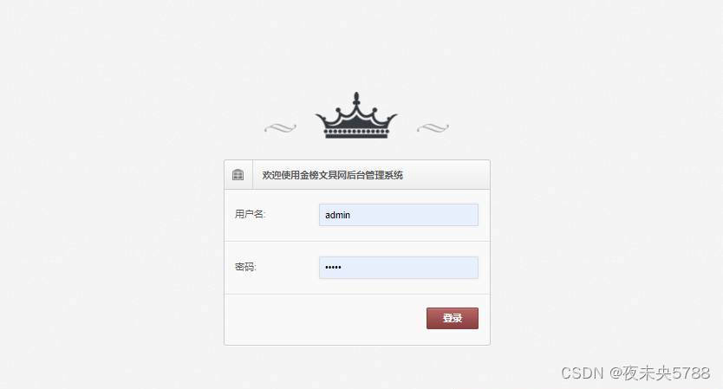Viewport: 723px width, 389px height.
Task: Click the top spire of the crown logo
Action: point(356,99)
